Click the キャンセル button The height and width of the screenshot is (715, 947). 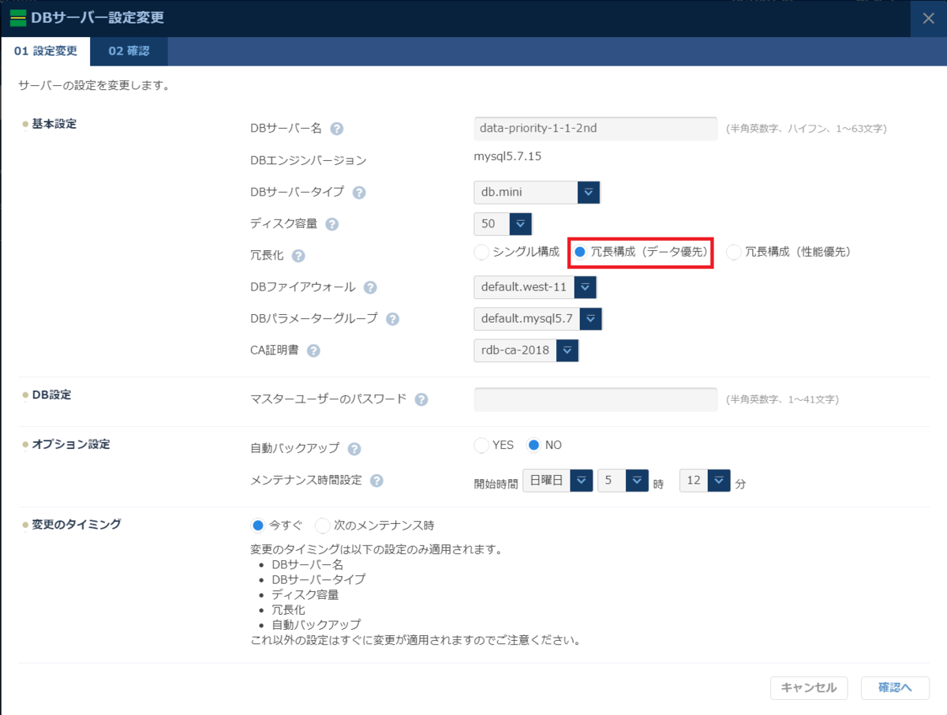[809, 688]
